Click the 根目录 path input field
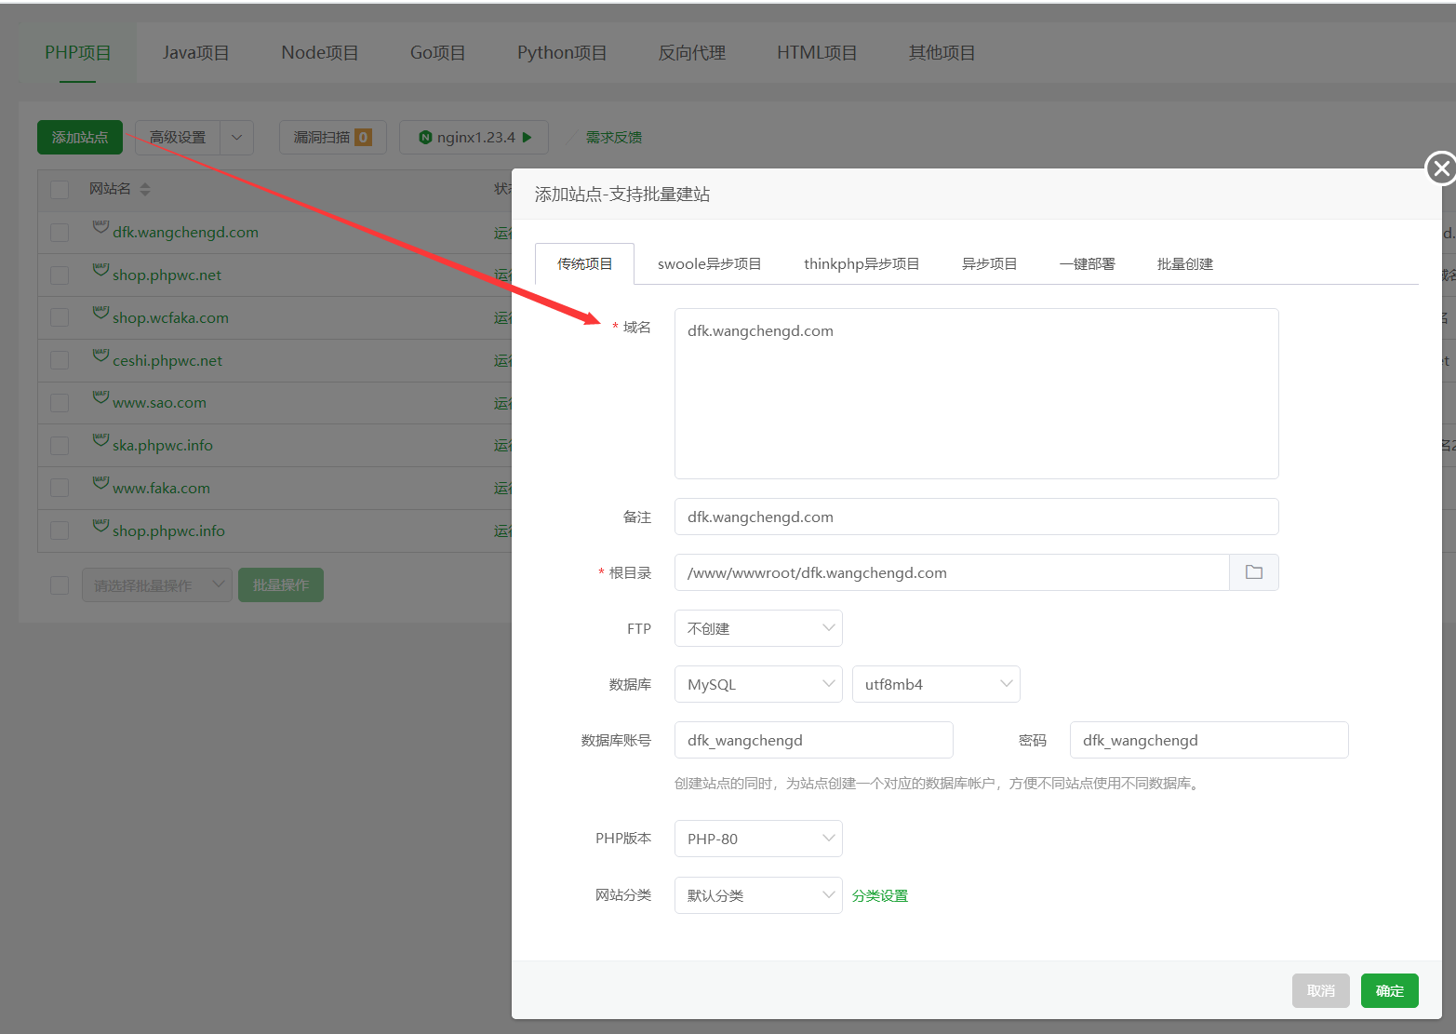 pyautogui.click(x=952, y=572)
